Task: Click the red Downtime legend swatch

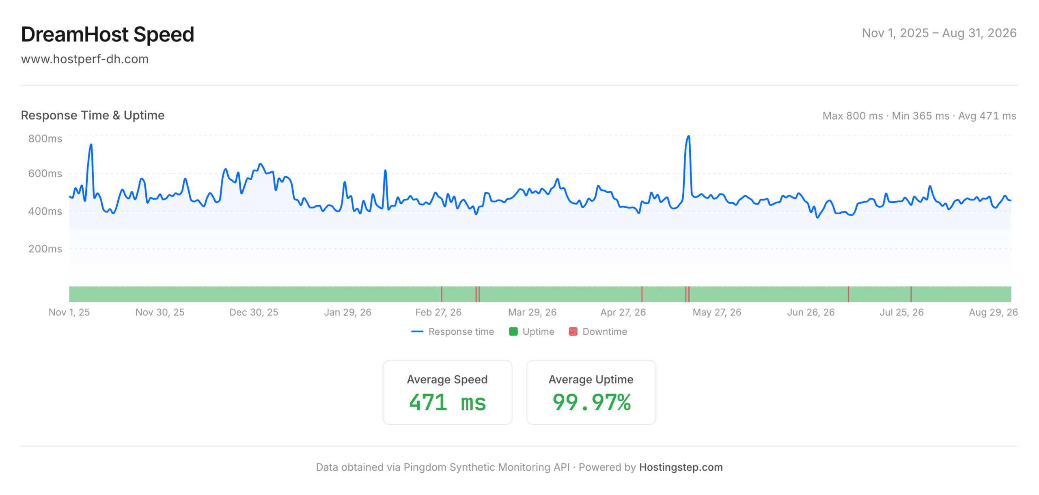Action: click(573, 331)
